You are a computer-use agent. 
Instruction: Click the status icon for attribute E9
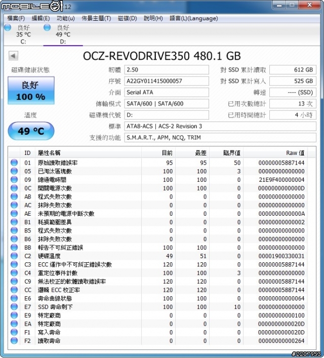[x=14, y=315]
